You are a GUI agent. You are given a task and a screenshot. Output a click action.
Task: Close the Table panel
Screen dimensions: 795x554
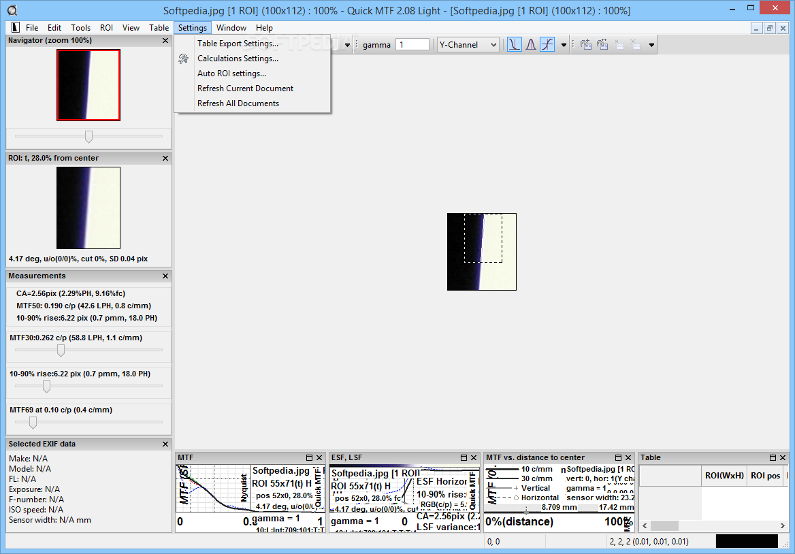point(783,457)
